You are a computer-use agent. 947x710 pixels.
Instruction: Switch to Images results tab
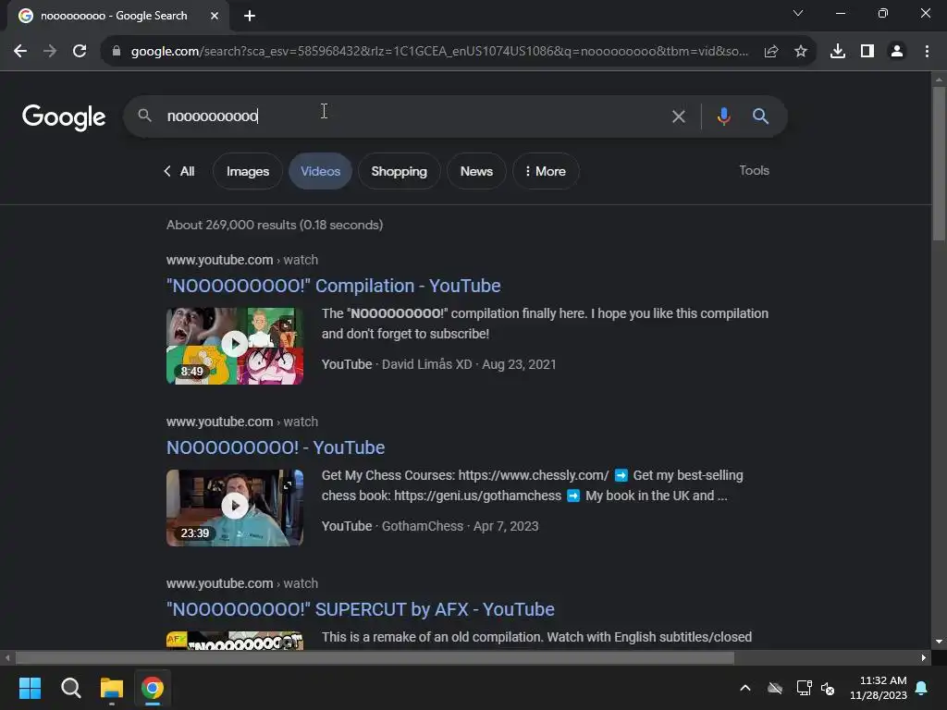(248, 171)
